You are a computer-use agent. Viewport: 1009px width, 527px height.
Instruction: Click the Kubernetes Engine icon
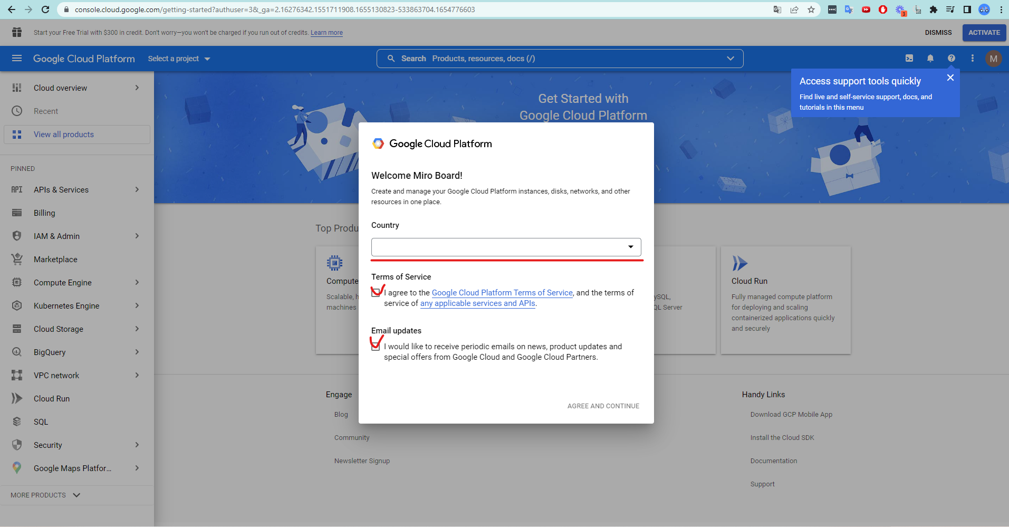click(17, 306)
